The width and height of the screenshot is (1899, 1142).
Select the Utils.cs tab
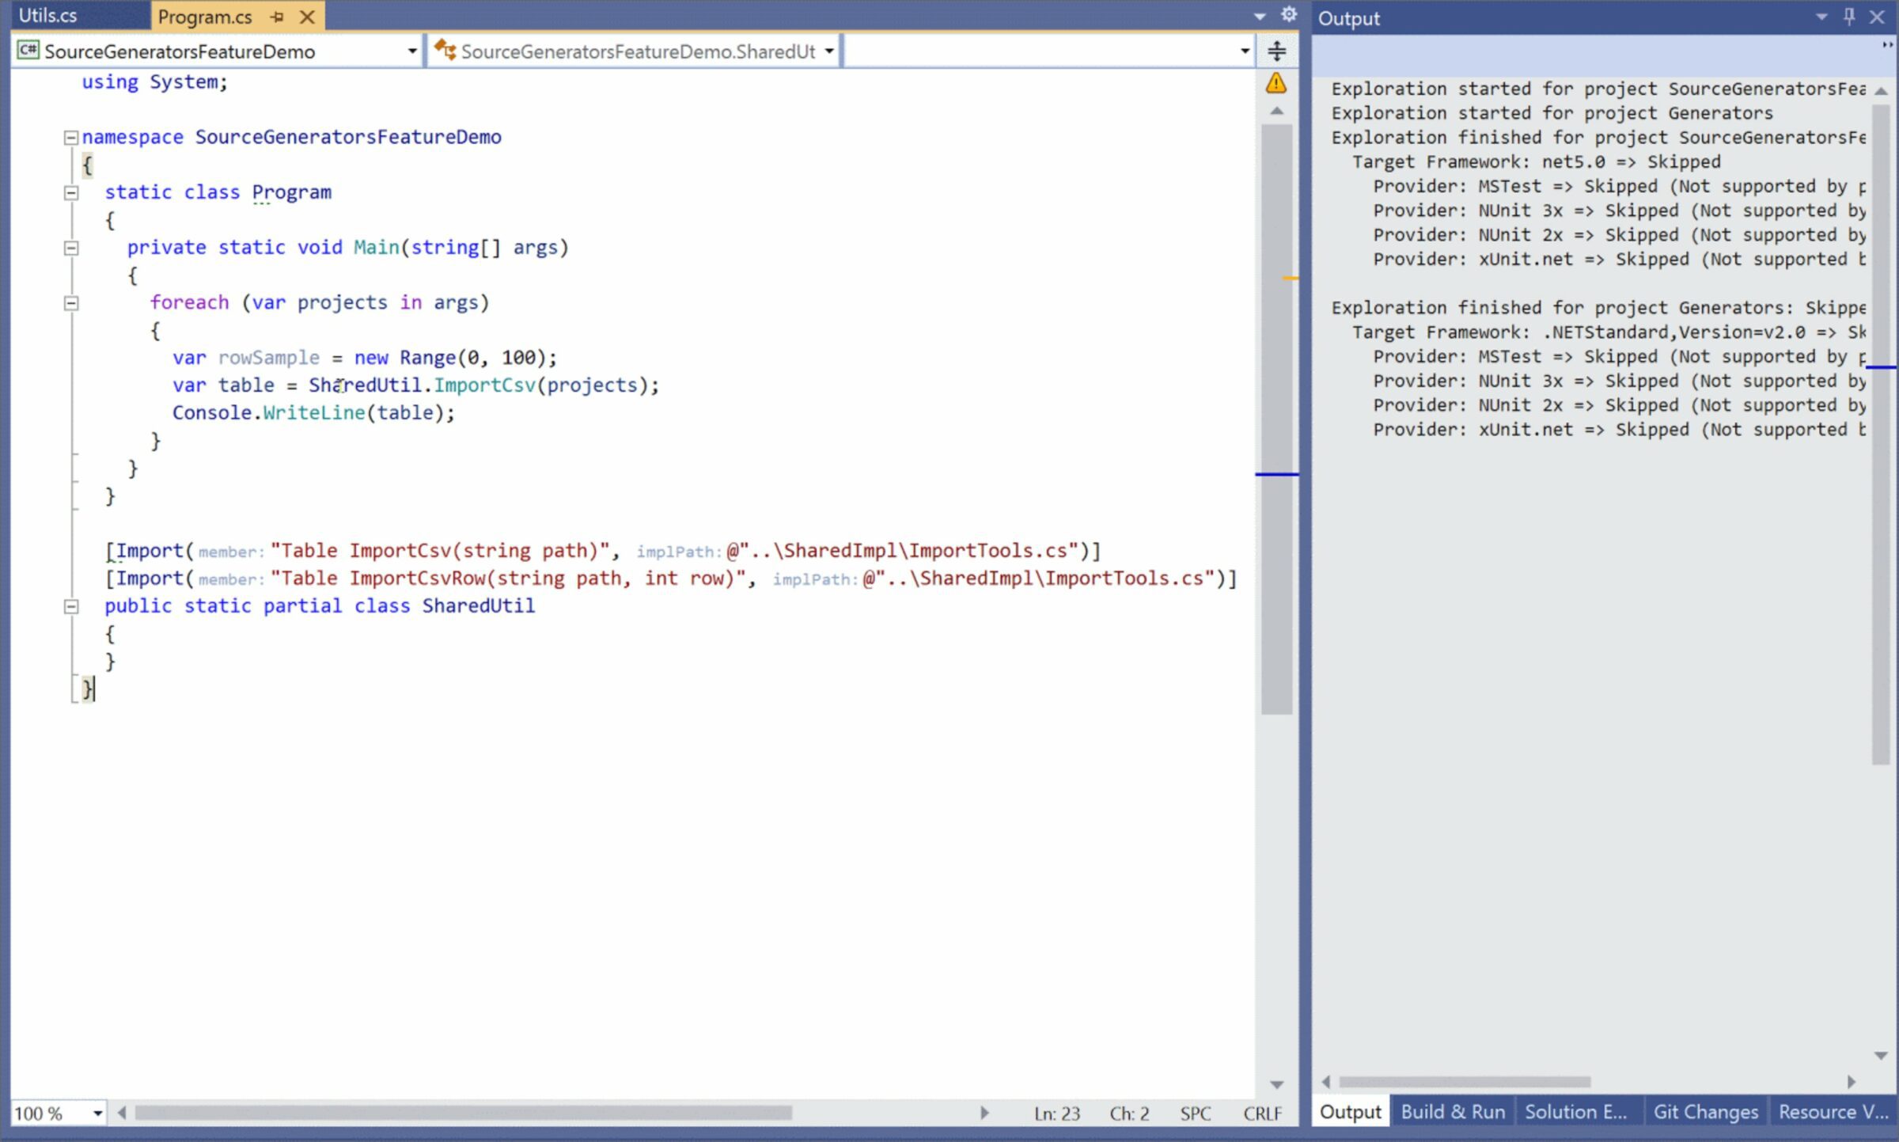point(46,15)
